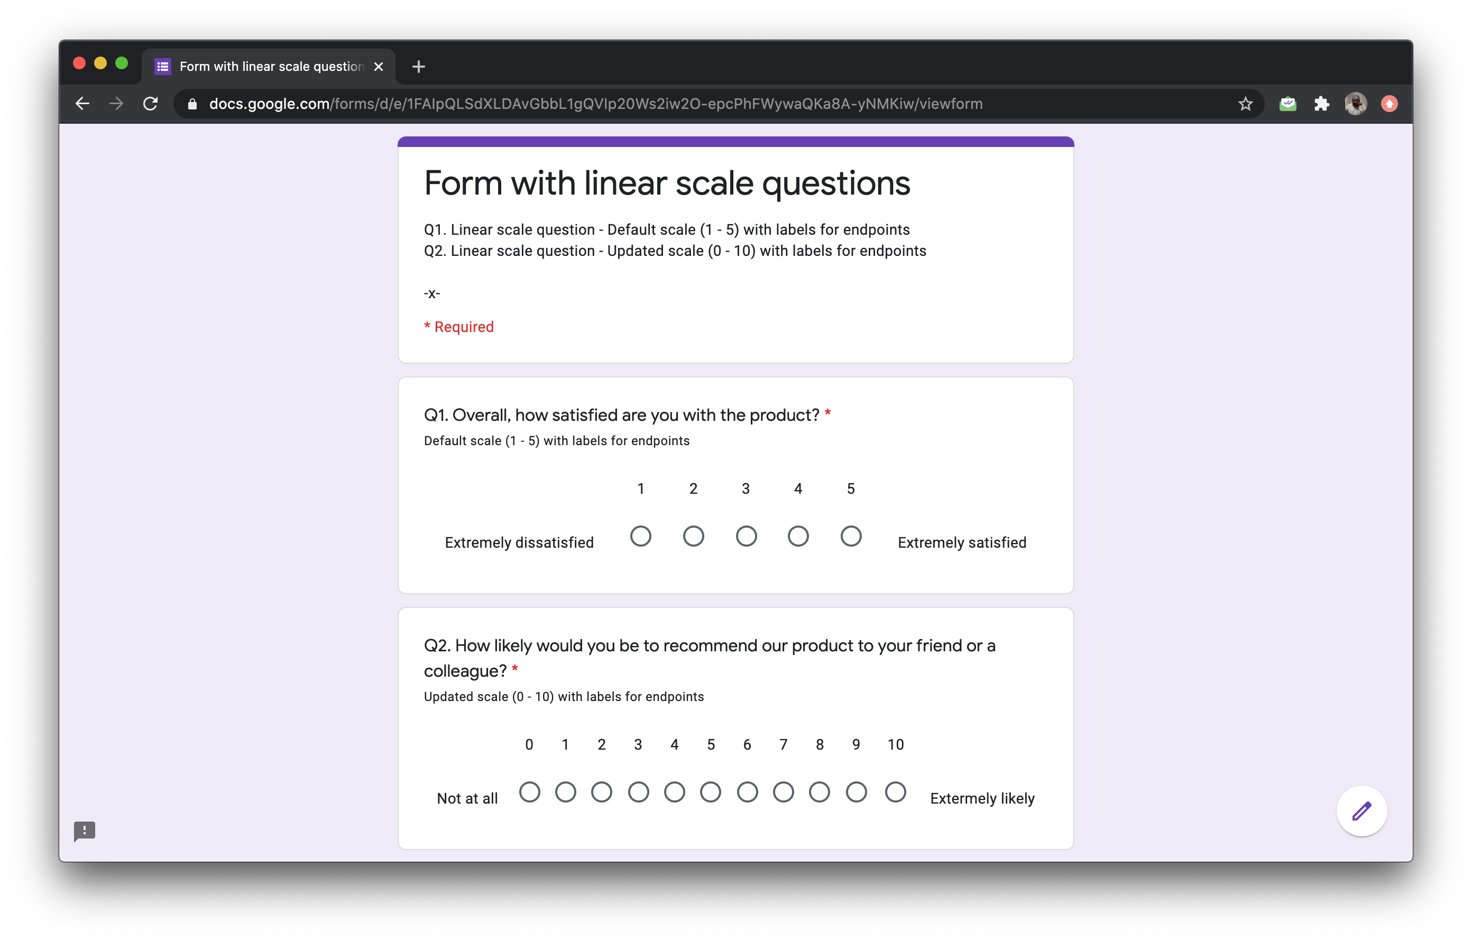Click the extensions puzzle piece icon

pyautogui.click(x=1321, y=104)
